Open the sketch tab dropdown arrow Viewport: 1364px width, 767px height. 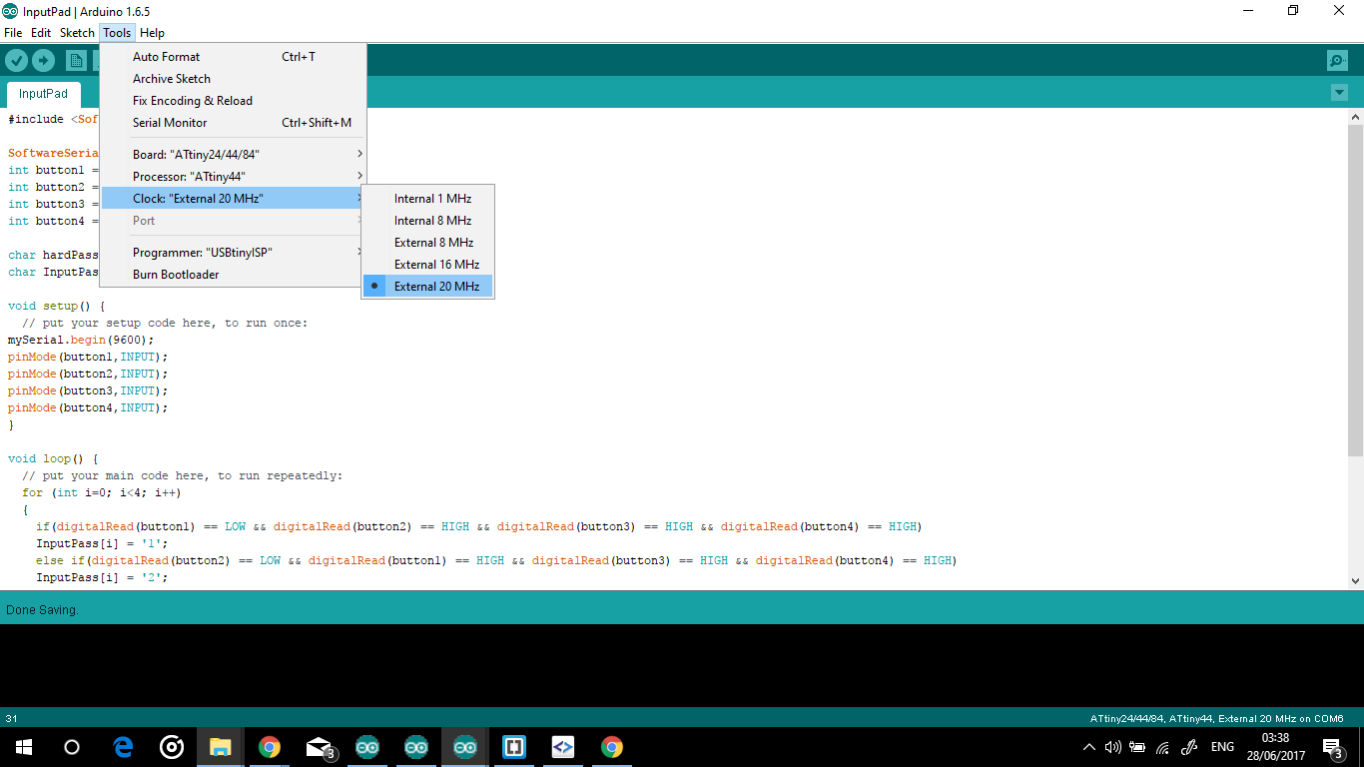pyautogui.click(x=1339, y=93)
